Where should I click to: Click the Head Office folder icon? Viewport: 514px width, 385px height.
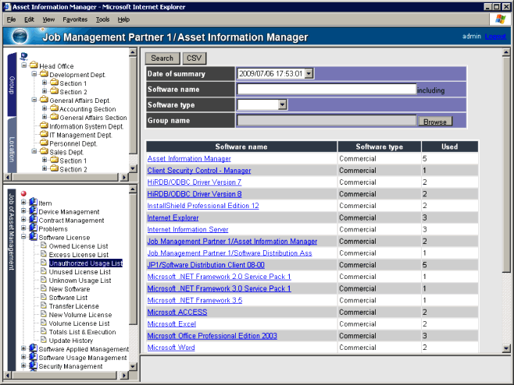coord(34,66)
